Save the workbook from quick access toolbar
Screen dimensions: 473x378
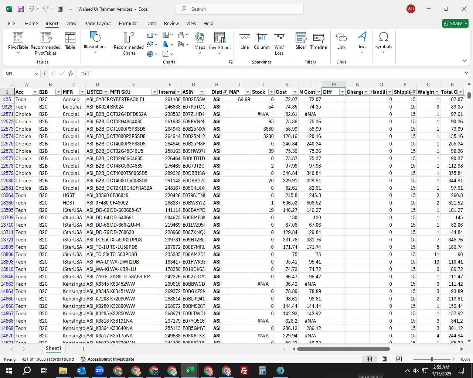21,9
